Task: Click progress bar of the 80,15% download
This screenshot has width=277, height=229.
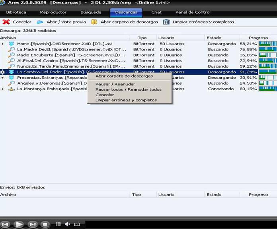Action: (x=268, y=89)
